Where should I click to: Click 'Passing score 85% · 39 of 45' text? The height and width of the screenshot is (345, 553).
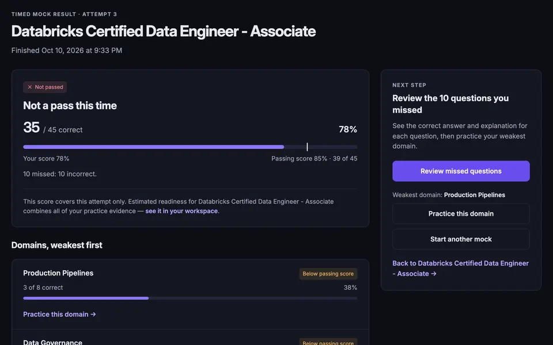(315, 159)
